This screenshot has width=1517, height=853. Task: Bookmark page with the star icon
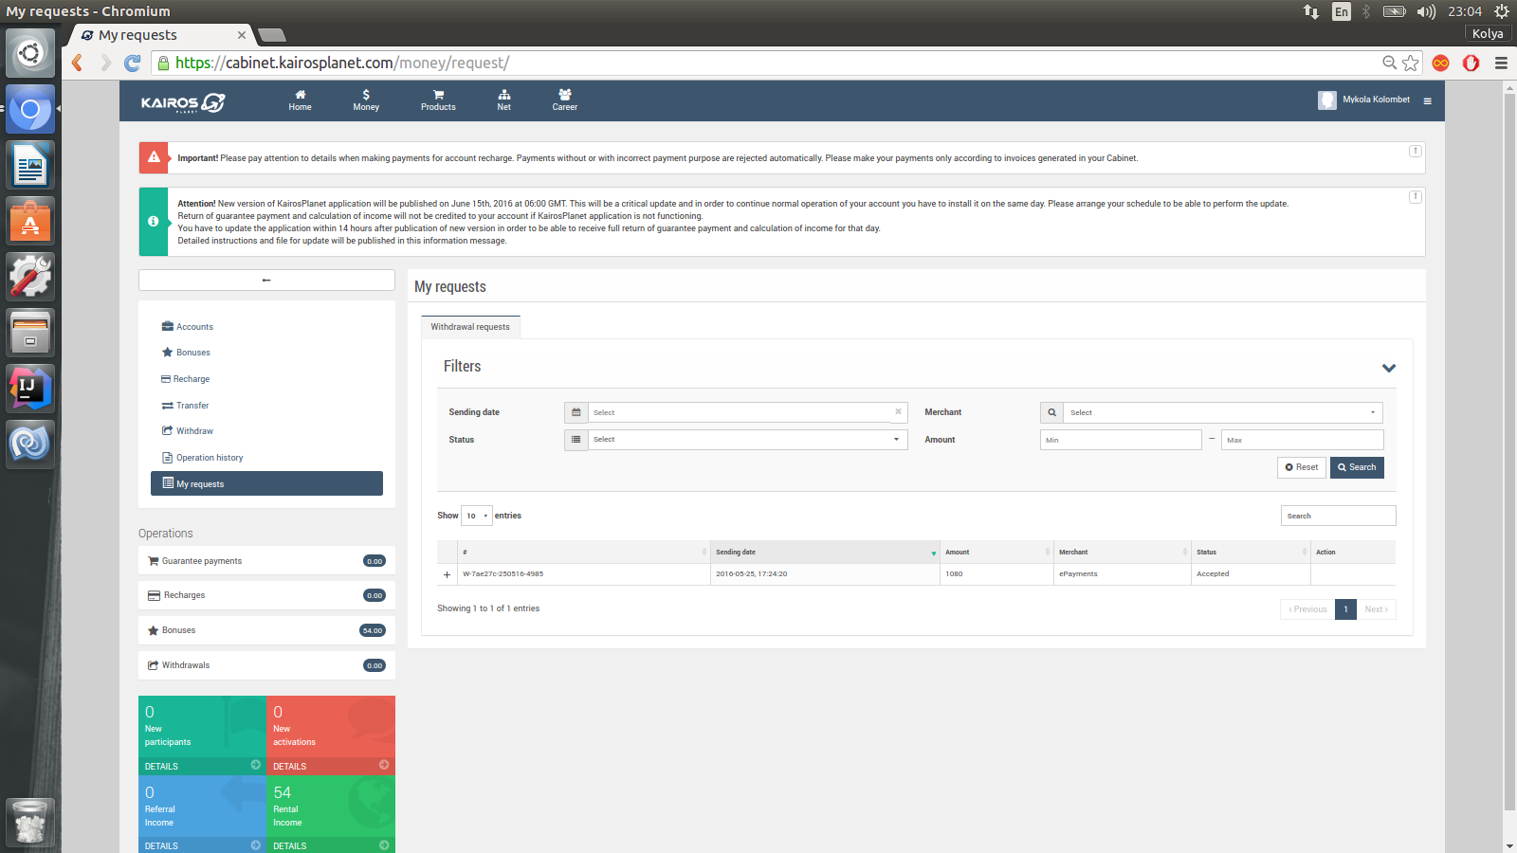tap(1411, 64)
